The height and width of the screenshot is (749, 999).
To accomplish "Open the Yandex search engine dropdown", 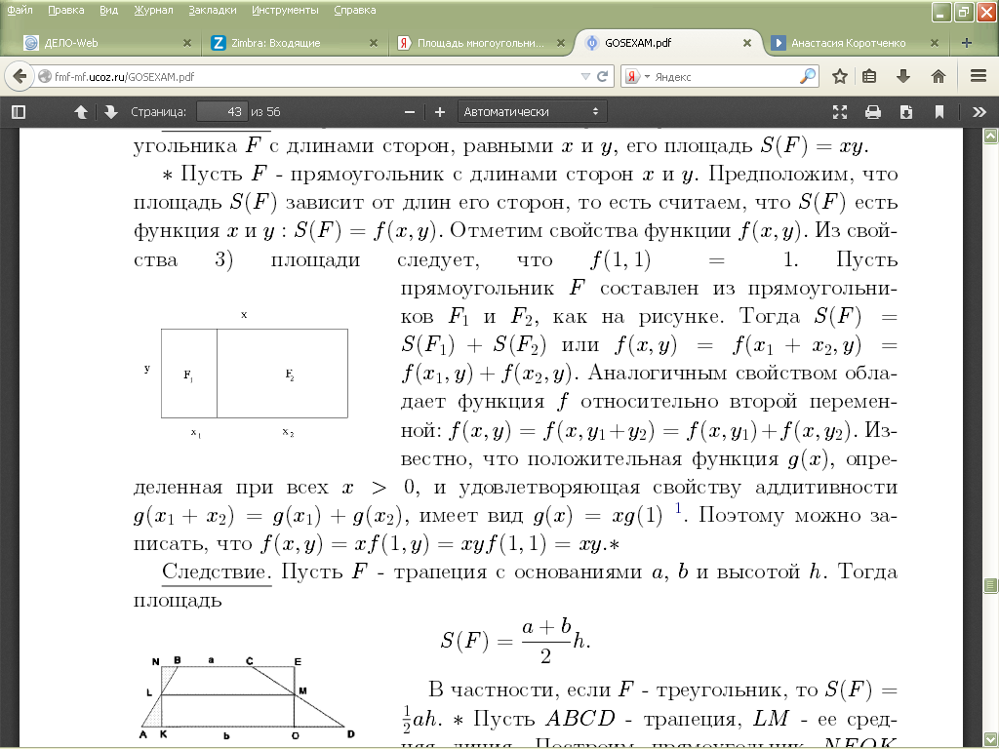I will [x=637, y=76].
